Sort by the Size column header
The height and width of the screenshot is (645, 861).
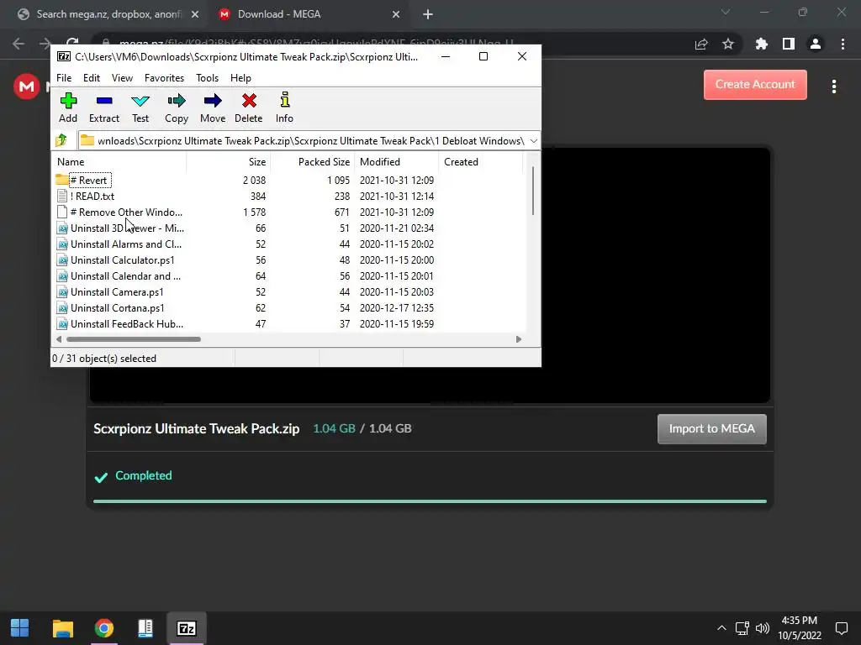click(x=229, y=162)
